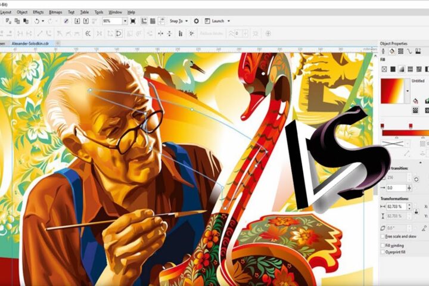Screen dimensions: 429x286
Task: Click the smooth transition circle icon
Action: (416, 179)
